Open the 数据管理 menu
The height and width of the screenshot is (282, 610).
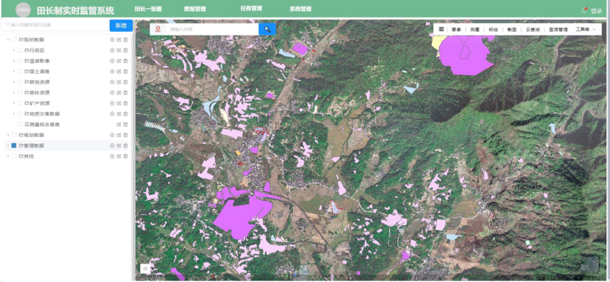coord(195,9)
